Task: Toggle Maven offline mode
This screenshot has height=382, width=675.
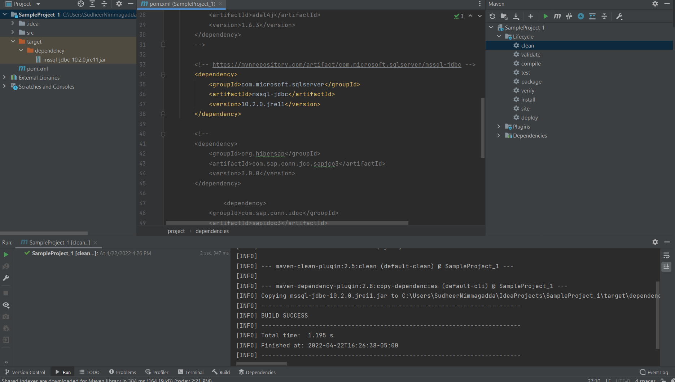Action: [569, 16]
